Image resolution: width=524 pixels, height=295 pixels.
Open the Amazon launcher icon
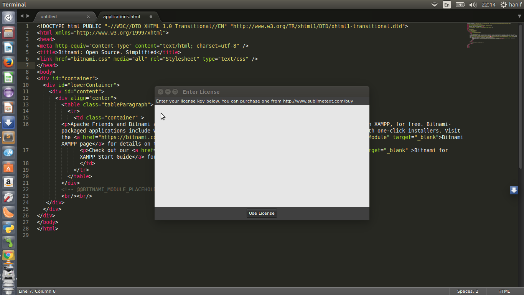pyautogui.click(x=8, y=182)
